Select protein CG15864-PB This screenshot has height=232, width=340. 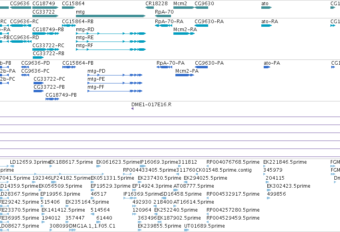(78, 63)
